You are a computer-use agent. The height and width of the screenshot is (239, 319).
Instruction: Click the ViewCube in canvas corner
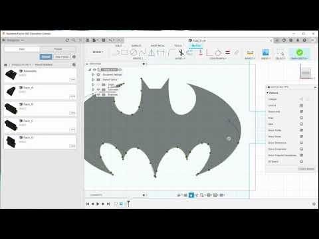click(306, 72)
